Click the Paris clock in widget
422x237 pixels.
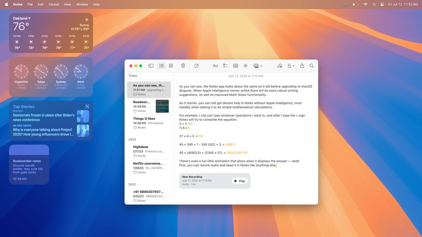coord(81,71)
